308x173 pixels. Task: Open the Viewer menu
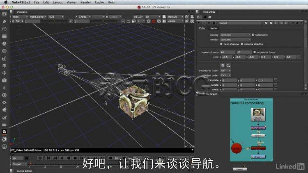(71, 2)
